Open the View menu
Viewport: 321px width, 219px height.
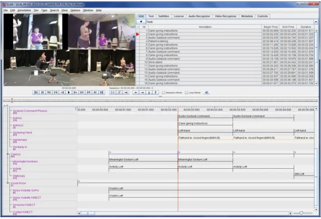64,10
